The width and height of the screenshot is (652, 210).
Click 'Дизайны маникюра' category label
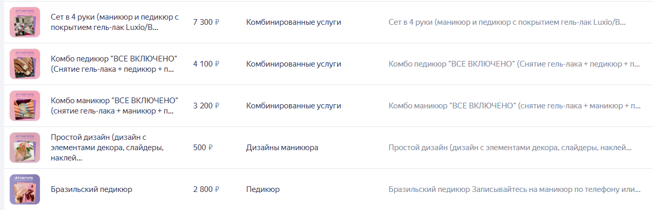[282, 148]
